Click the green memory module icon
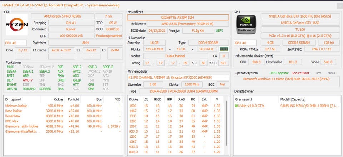 (224, 49)
